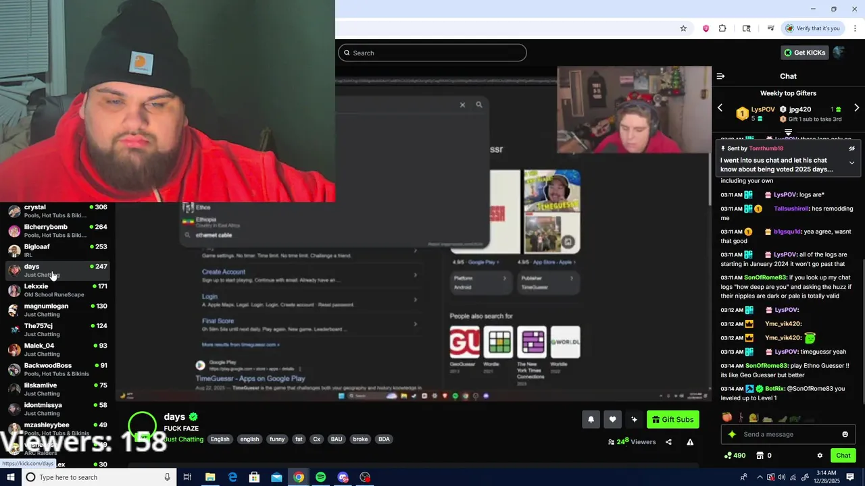Screen dimensions: 865x486
Task: Collapse the gifters leaderboard handle
Action: tap(788, 132)
